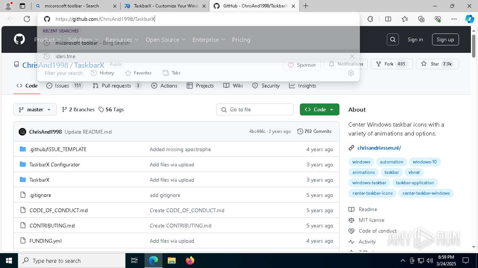Toggle split screen browser icon
The width and height of the screenshot is (478, 268).
[388, 19]
